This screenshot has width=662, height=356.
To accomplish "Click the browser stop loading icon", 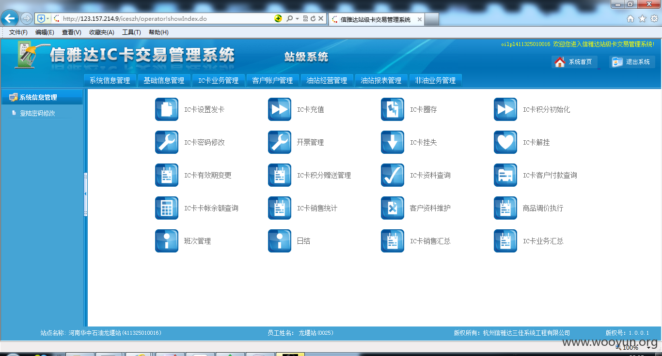I will click(321, 19).
